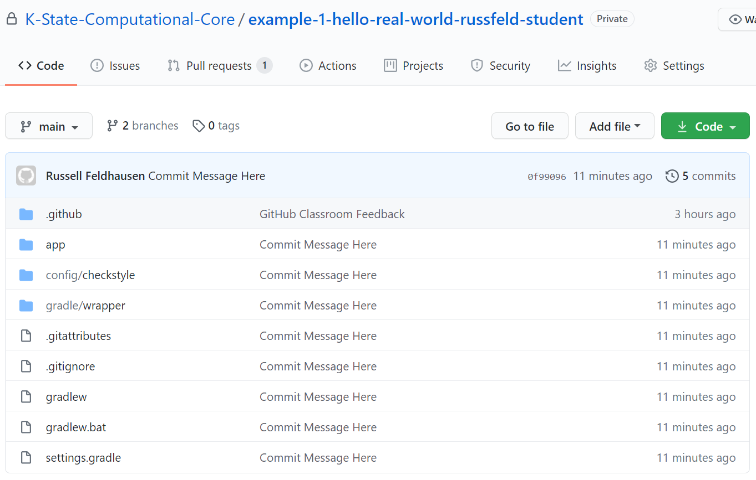Click the folder icon for app

26,245
